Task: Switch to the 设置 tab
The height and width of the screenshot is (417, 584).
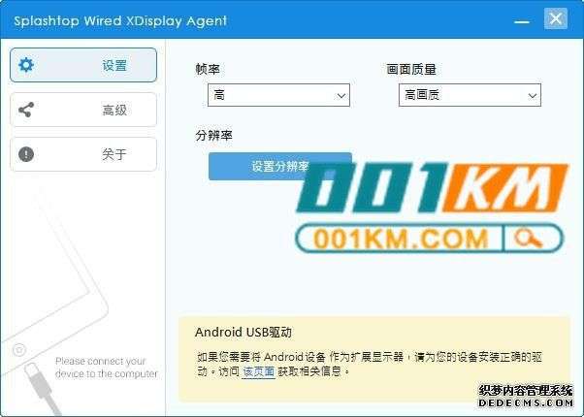Action: tap(83, 65)
